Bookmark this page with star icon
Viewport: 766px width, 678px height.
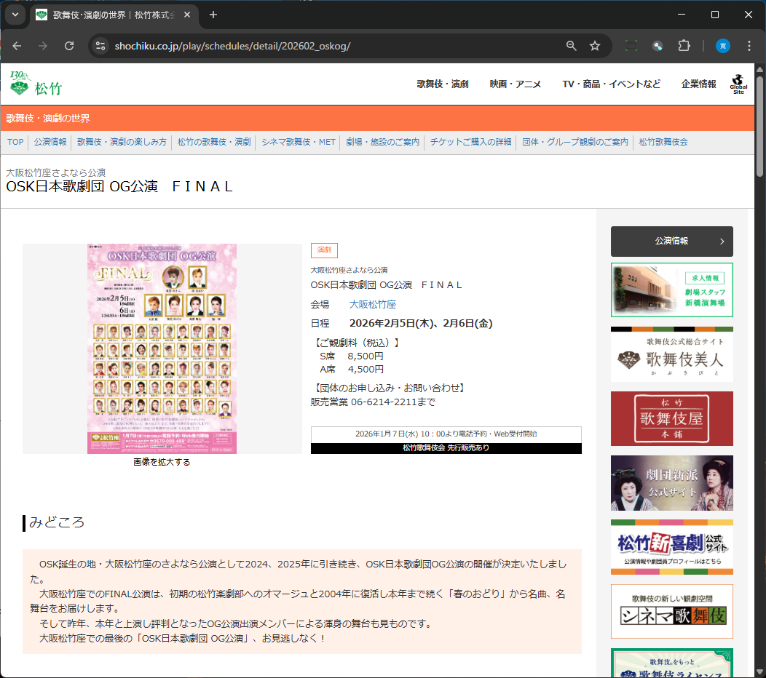(x=595, y=46)
